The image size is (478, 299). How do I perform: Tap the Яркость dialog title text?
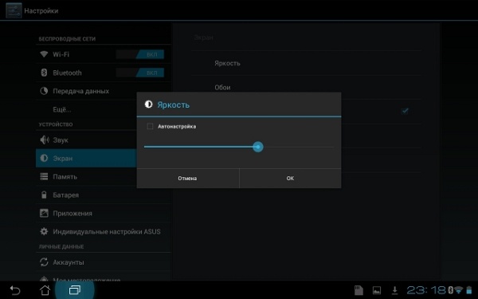point(173,104)
